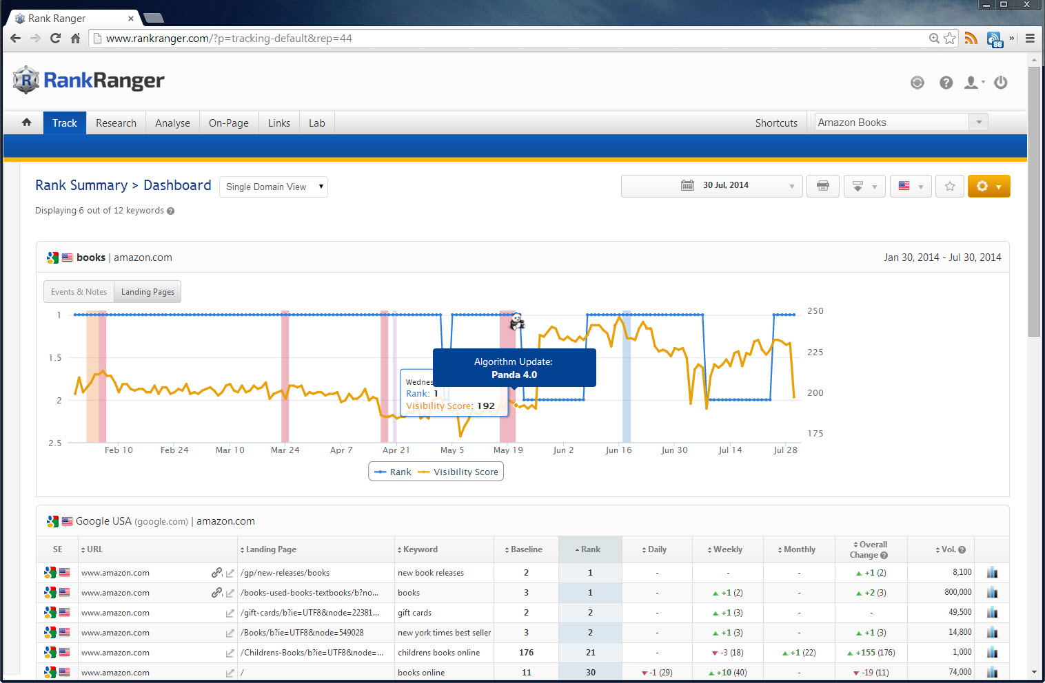The image size is (1045, 683).
Task: Open the orange gear settings dropdown
Action: tap(988, 186)
